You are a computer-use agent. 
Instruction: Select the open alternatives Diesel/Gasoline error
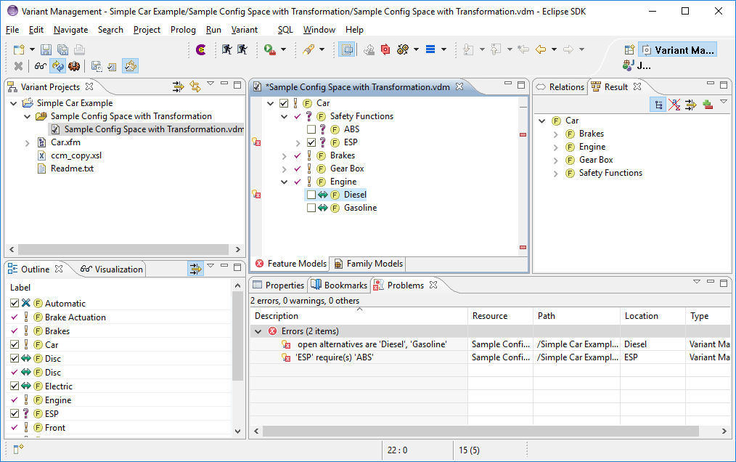click(x=372, y=344)
